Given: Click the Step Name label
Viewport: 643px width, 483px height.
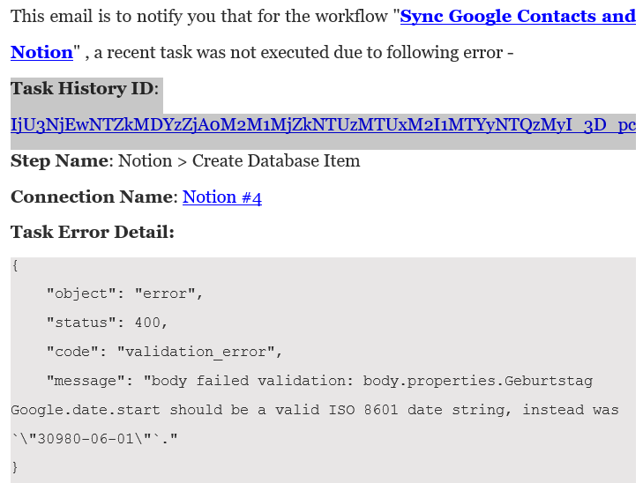Looking at the screenshot, I should click(x=62, y=161).
